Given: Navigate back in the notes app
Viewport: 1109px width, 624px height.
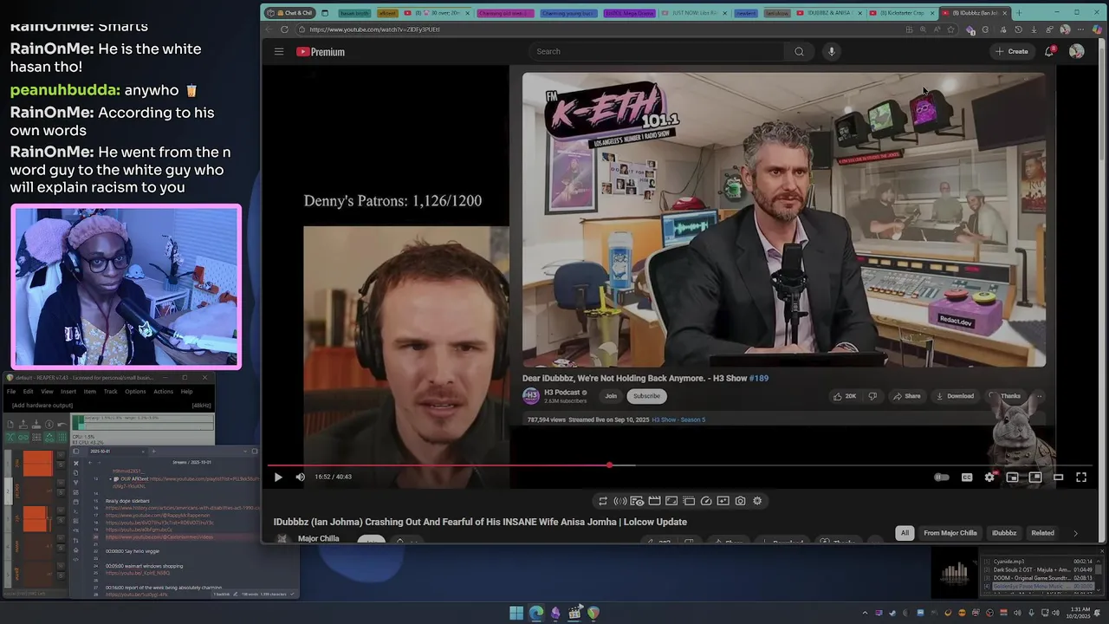Looking at the screenshot, I should (90, 463).
